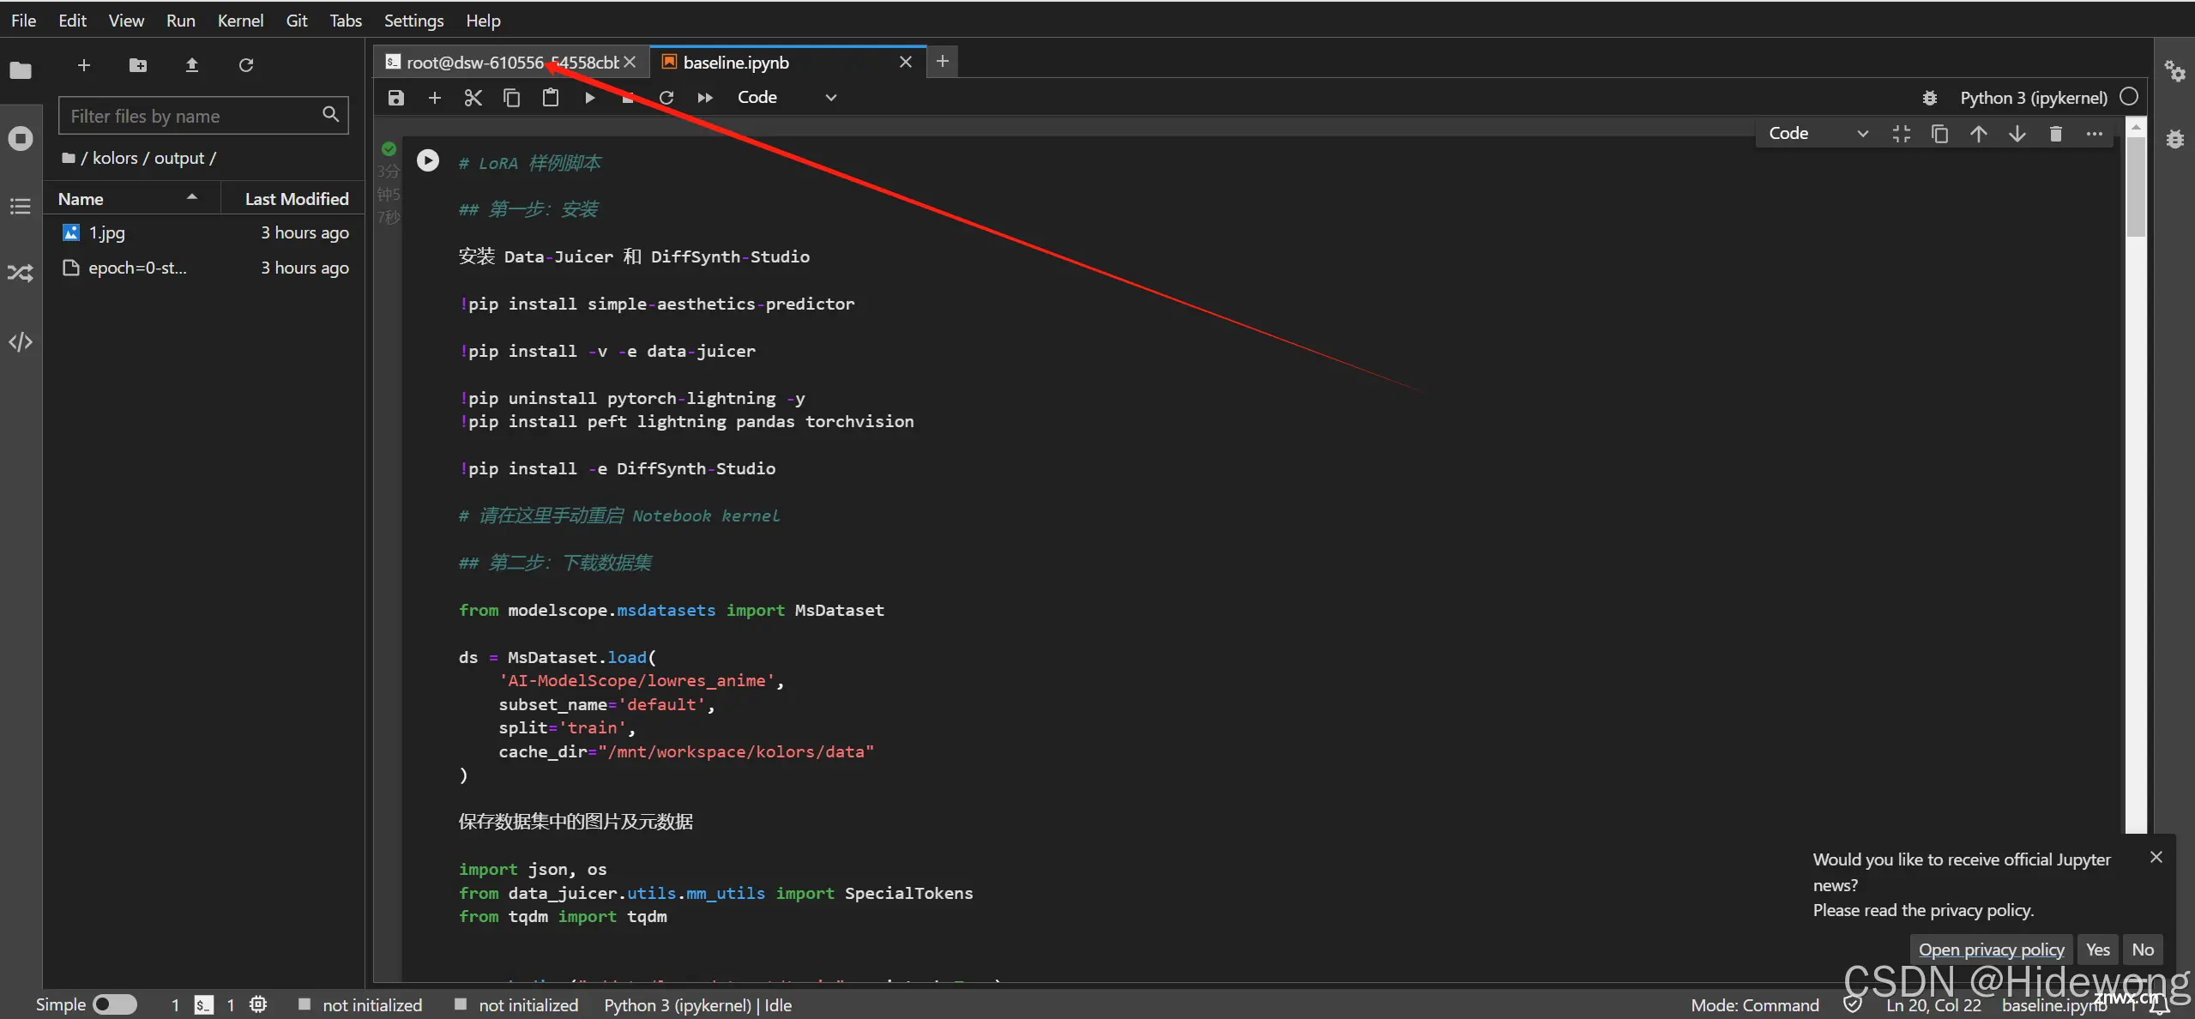Open the Tabs menu

[x=346, y=21]
